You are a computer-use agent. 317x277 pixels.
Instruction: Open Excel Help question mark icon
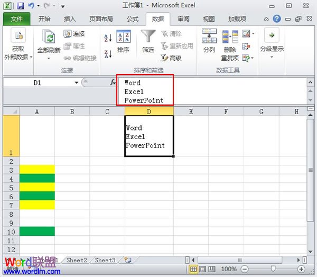277,19
